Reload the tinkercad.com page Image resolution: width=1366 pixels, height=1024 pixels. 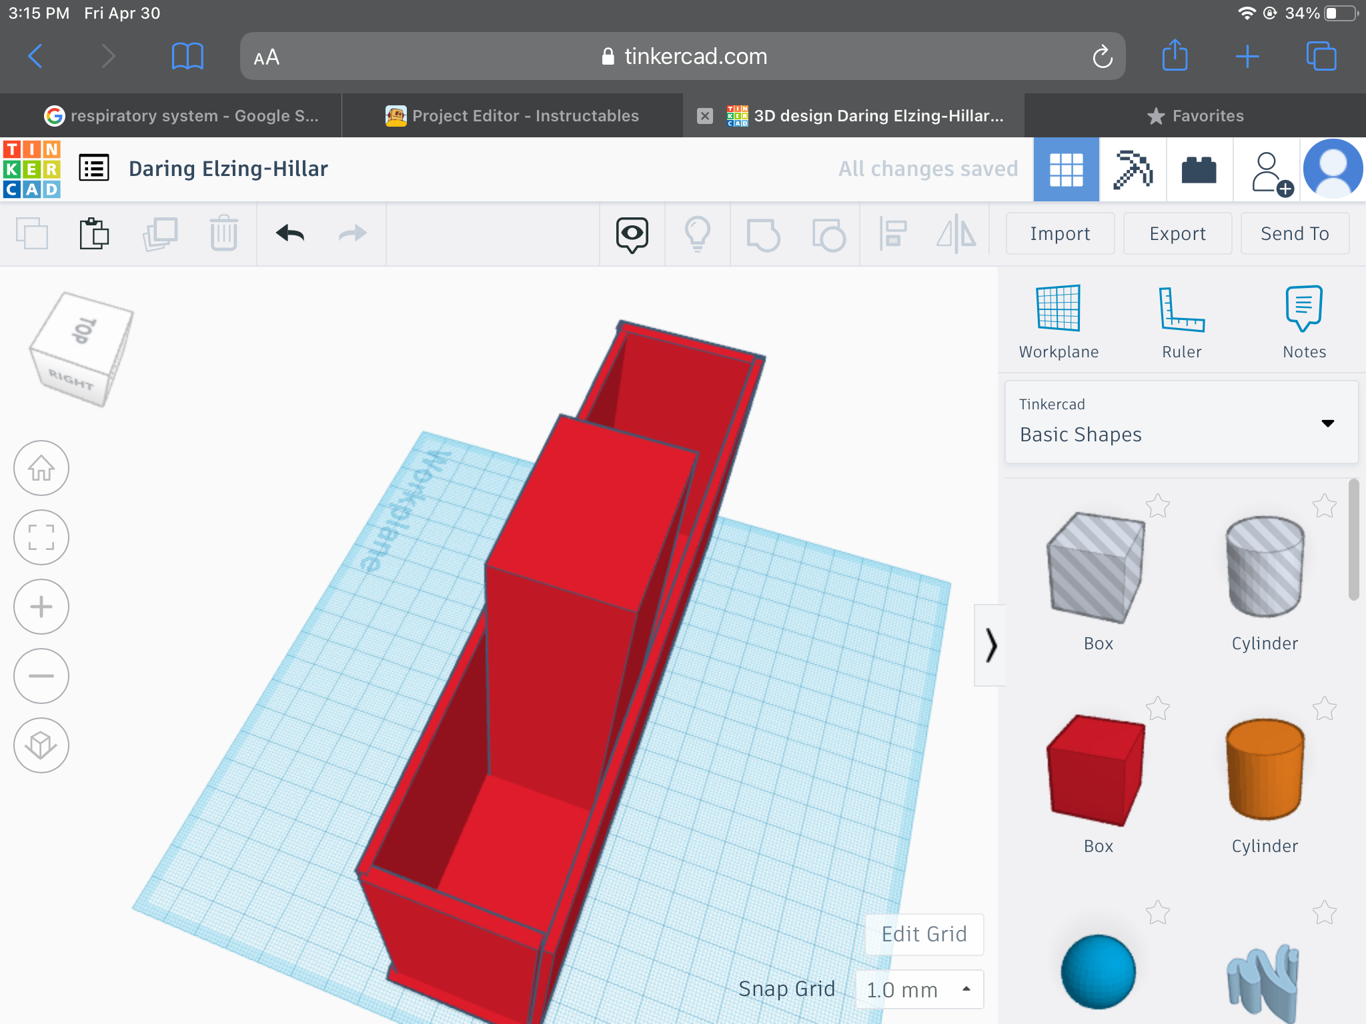point(1103,57)
